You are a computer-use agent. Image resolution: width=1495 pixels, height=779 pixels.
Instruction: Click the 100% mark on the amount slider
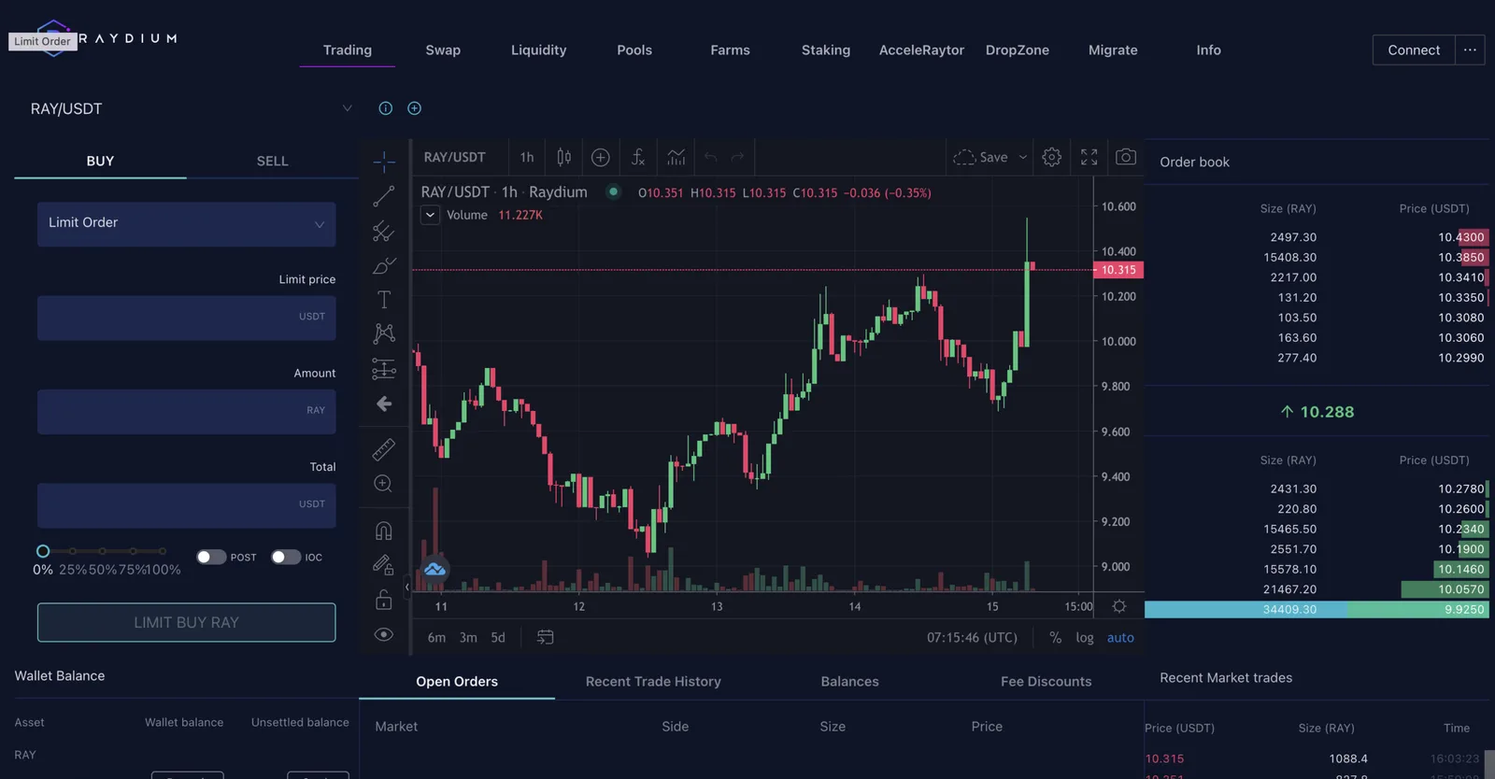click(x=163, y=551)
